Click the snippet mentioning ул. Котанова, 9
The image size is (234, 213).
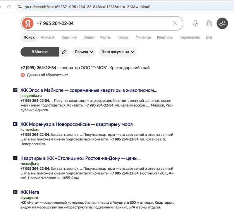pyautogui.click(x=97, y=139)
